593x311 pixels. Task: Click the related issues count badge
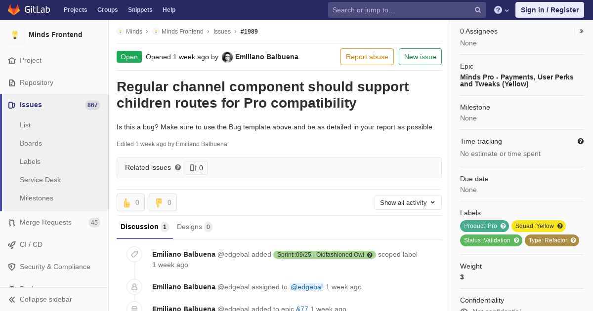(x=196, y=168)
